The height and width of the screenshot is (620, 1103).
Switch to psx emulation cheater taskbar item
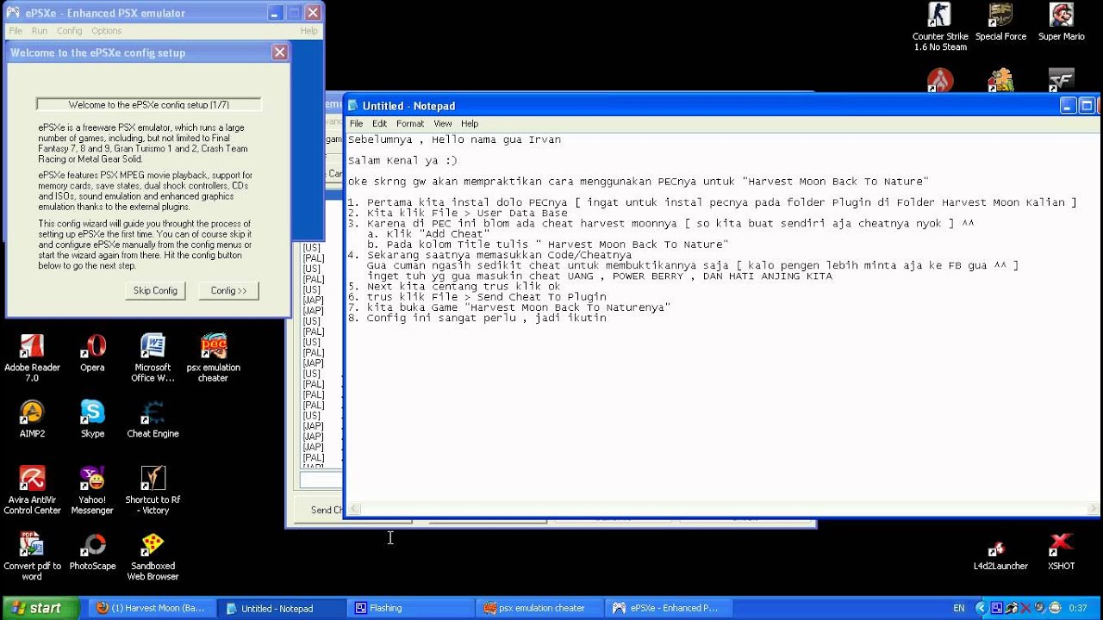tap(539, 608)
